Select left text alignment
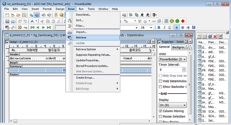231x125 pixels. point(177,27)
